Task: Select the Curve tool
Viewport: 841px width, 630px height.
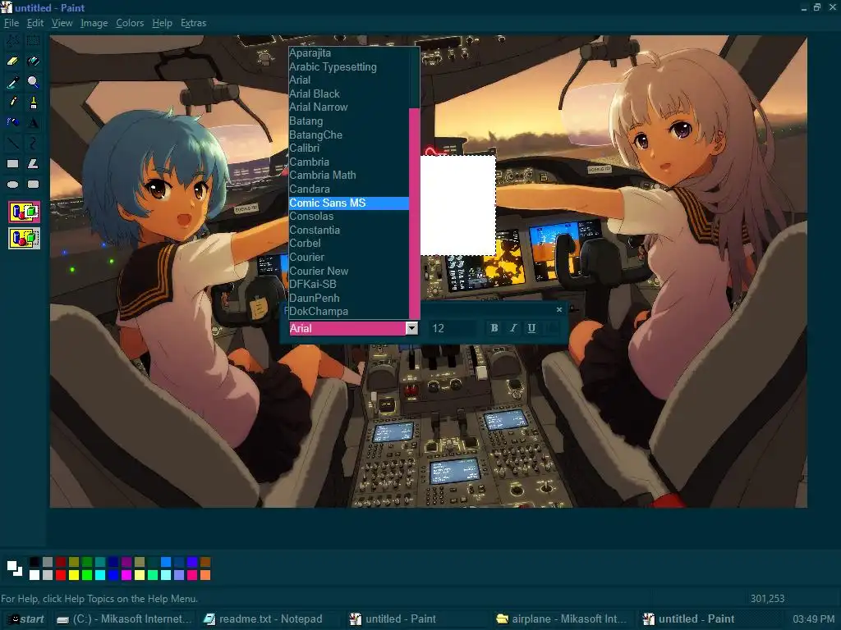Action: [x=33, y=143]
